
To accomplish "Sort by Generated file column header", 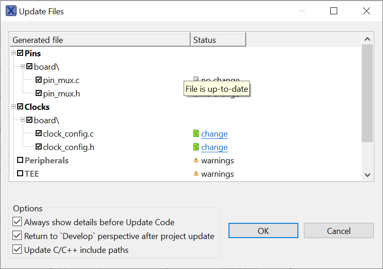I will click(x=100, y=40).
